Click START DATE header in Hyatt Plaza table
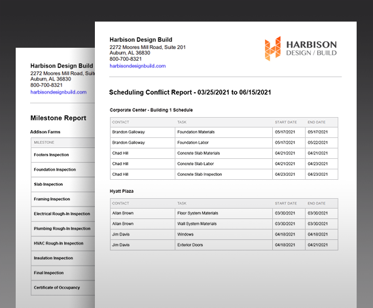 click(286, 203)
